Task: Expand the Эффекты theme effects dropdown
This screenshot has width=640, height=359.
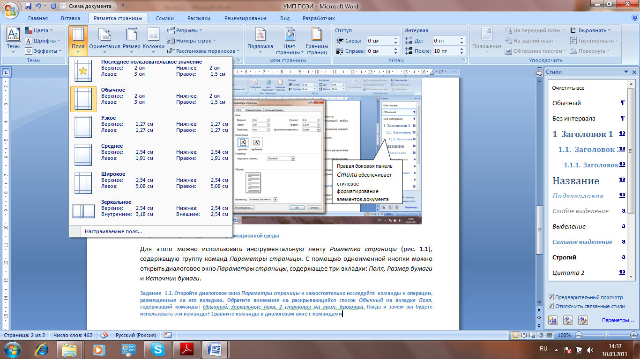Action: click(x=43, y=51)
